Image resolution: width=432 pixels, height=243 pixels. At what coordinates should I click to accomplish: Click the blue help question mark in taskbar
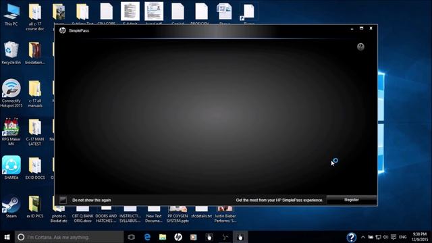coord(351,237)
